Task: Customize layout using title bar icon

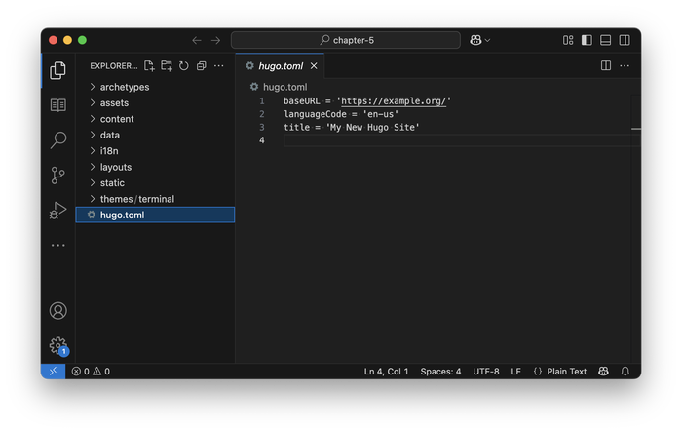Action: (x=568, y=40)
